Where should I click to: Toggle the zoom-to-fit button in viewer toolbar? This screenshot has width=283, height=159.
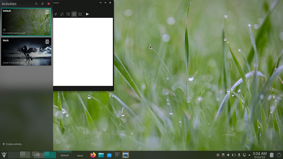pyautogui.click(x=74, y=14)
